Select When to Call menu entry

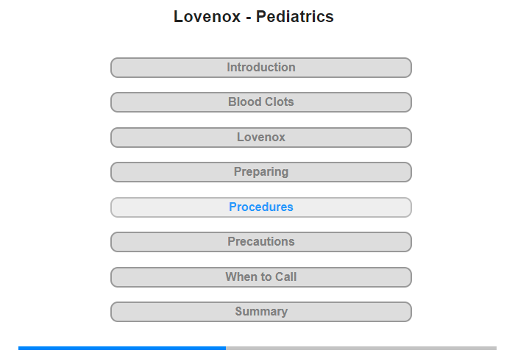click(260, 277)
